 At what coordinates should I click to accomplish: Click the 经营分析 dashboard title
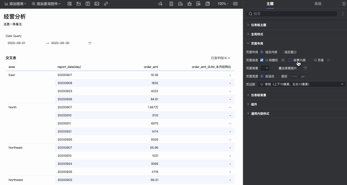click(x=14, y=16)
